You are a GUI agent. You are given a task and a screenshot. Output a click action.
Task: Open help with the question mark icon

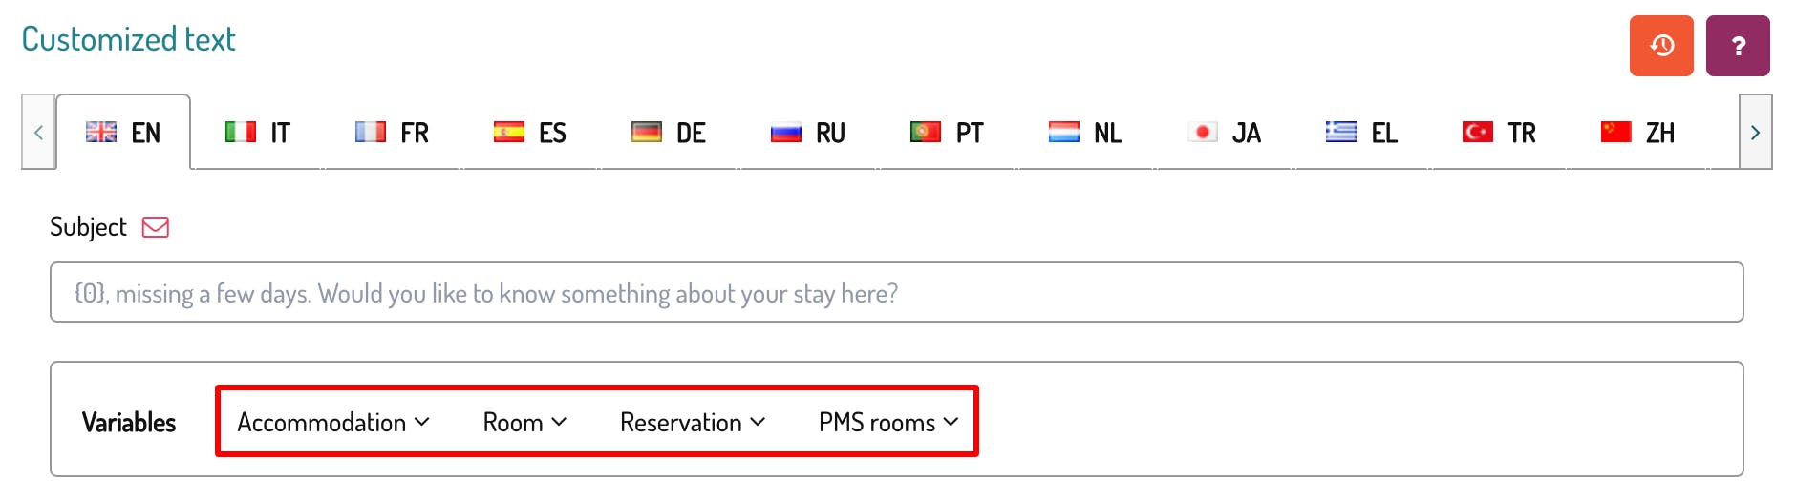1737,45
